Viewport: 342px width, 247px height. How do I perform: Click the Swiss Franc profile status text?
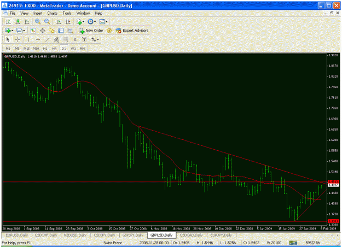click(113, 243)
